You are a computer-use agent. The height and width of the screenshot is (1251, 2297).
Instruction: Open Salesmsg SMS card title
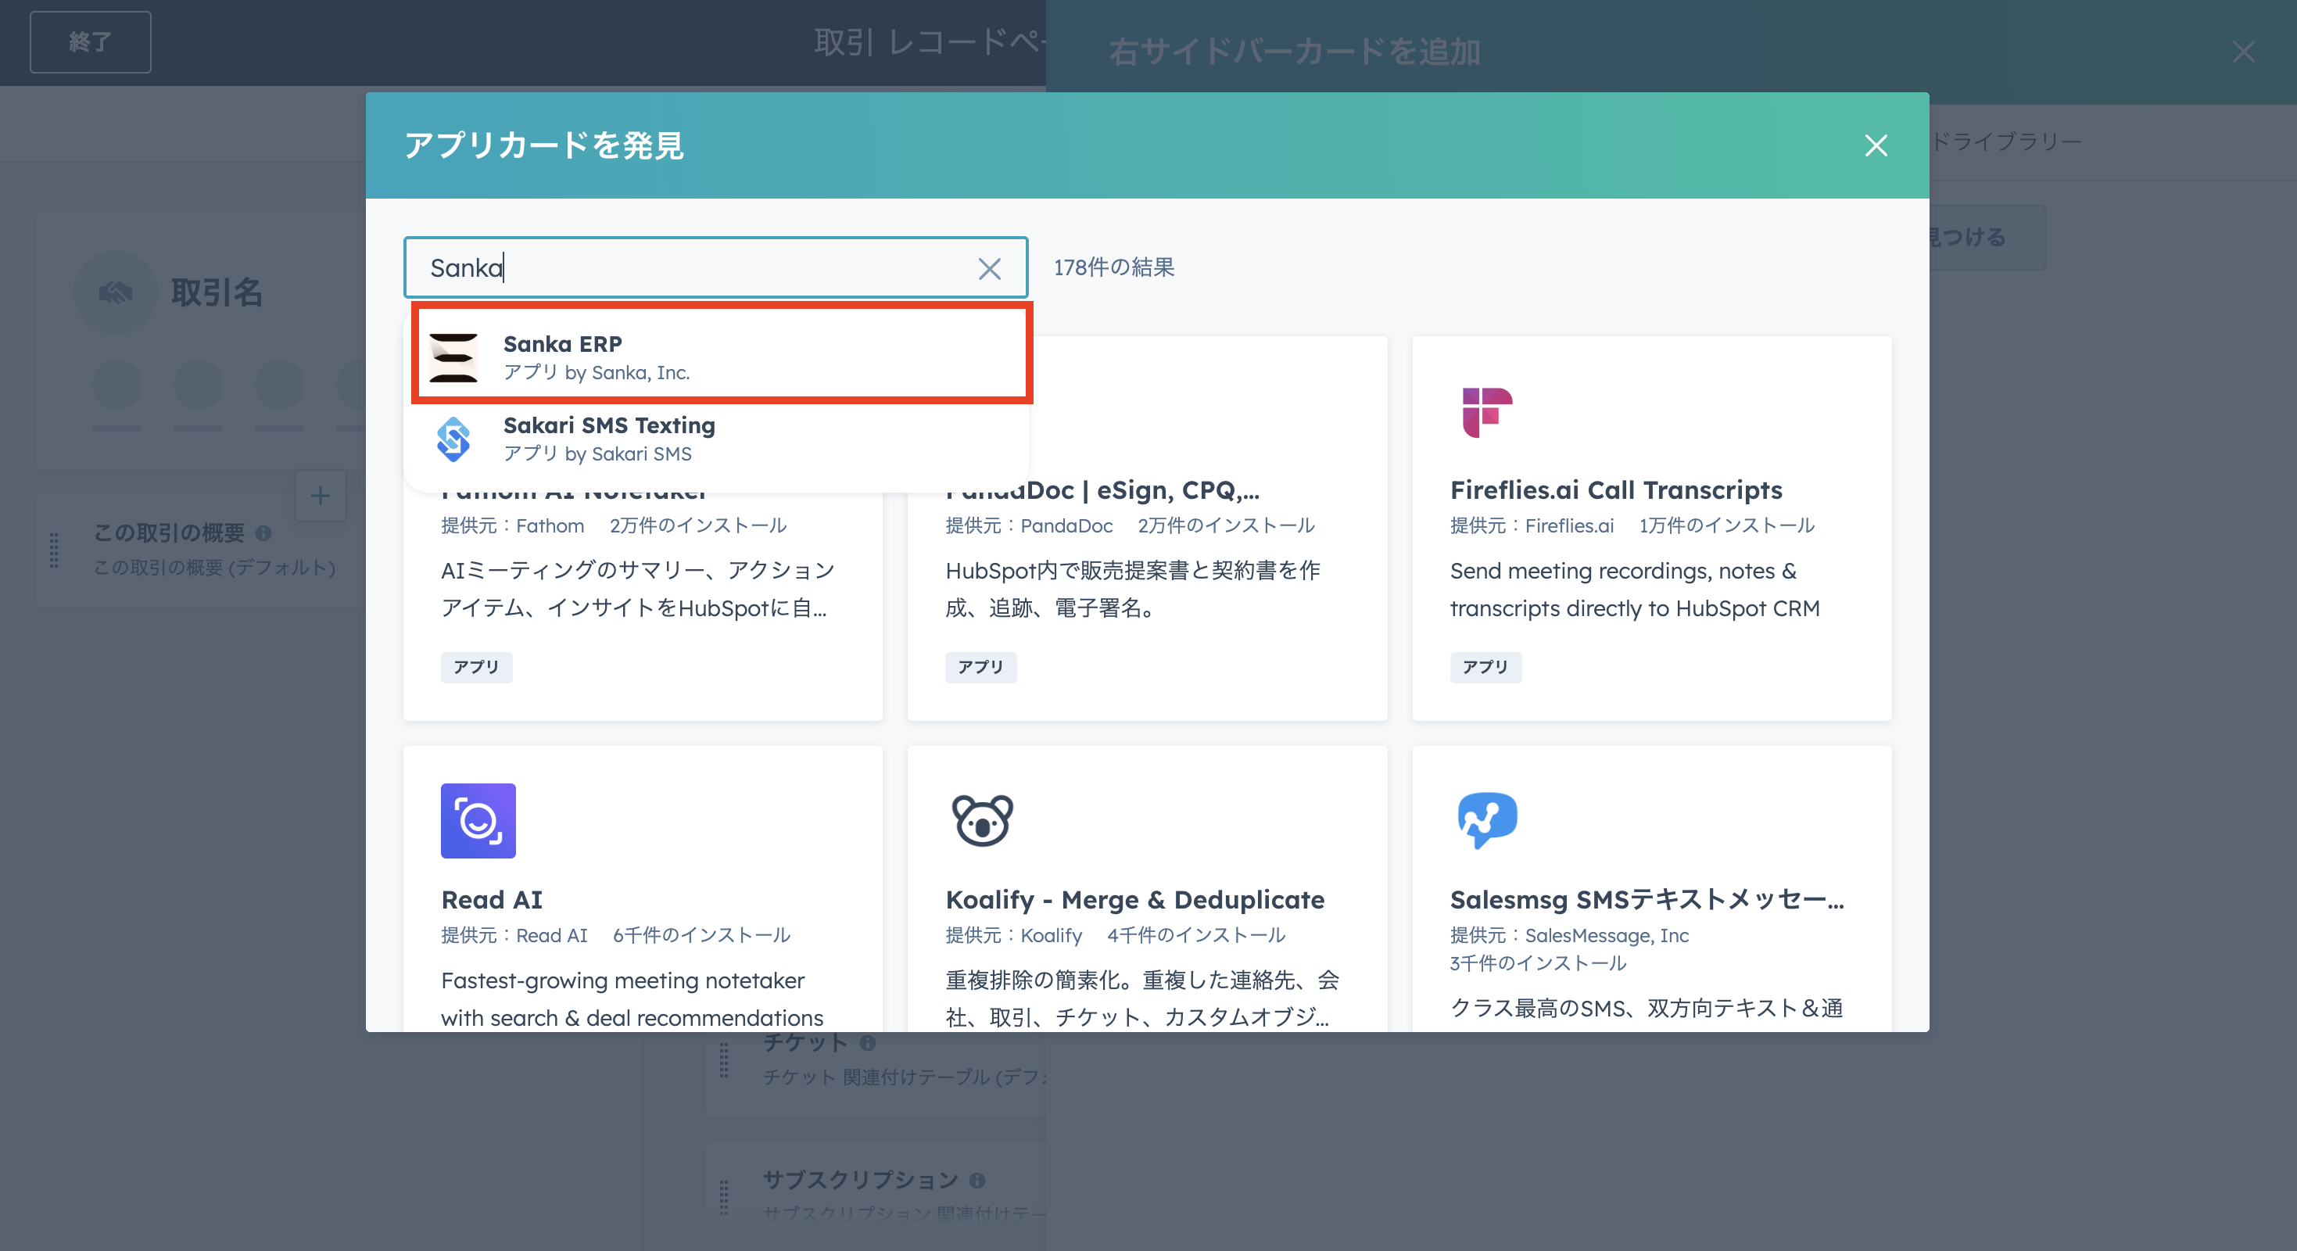1646,900
